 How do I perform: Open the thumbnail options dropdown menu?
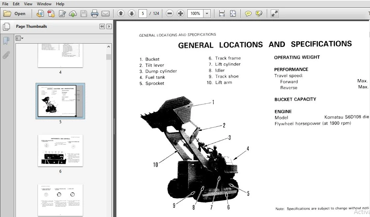19,38
